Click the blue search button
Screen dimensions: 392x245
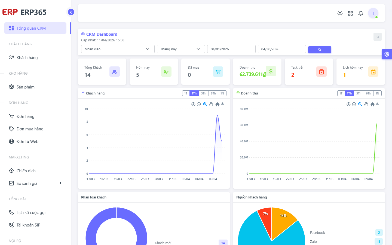coord(320,50)
